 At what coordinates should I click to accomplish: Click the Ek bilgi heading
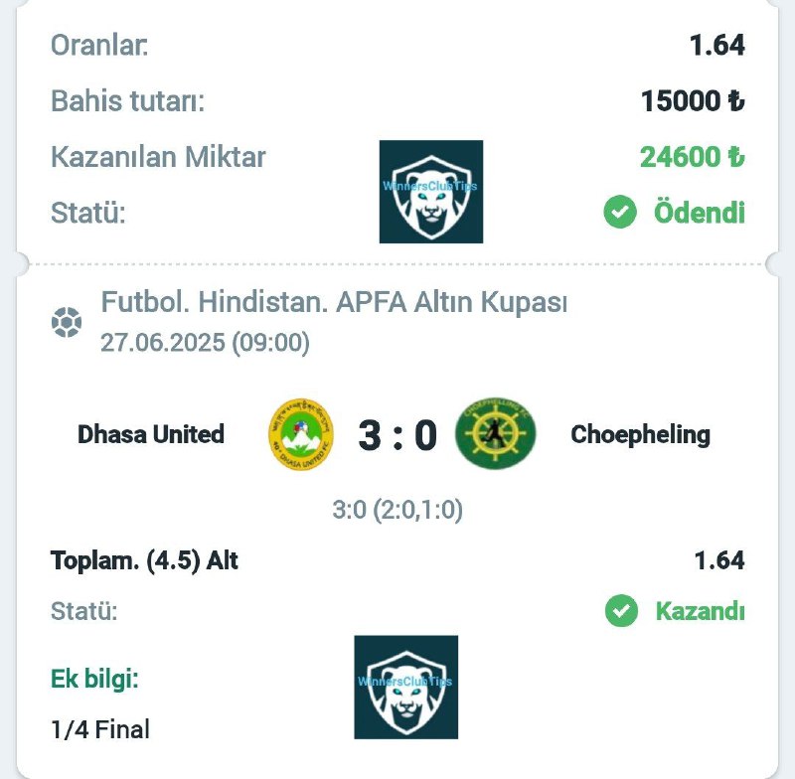[94, 679]
